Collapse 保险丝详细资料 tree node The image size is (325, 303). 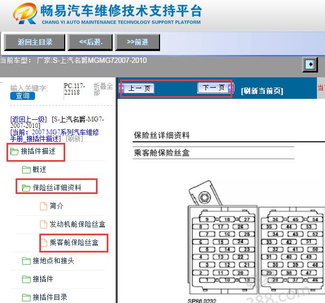click(57, 187)
